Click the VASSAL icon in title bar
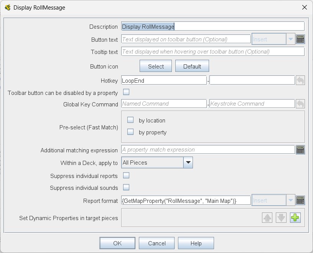Screen dimensions: 313x253 click(8, 8)
